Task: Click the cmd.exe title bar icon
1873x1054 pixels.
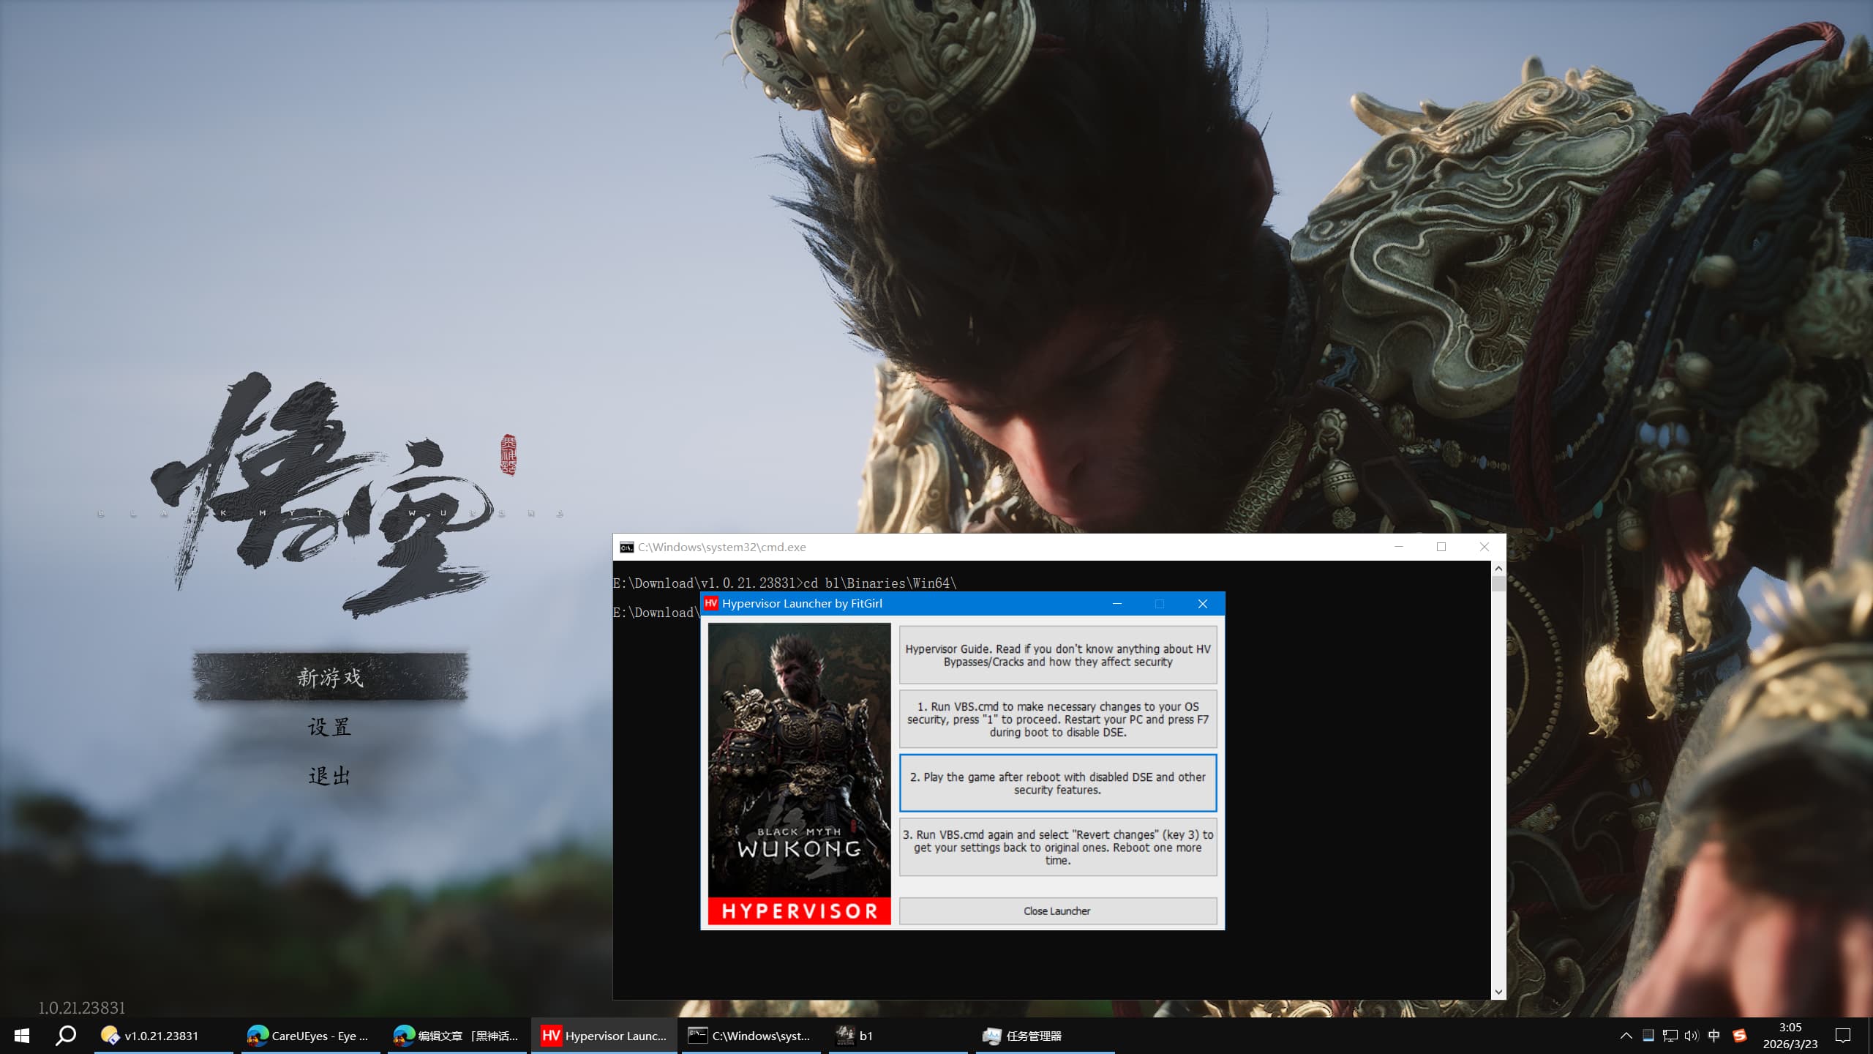Action: [626, 547]
